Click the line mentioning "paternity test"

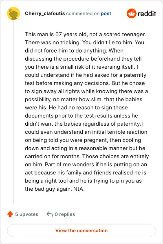coord(86,75)
